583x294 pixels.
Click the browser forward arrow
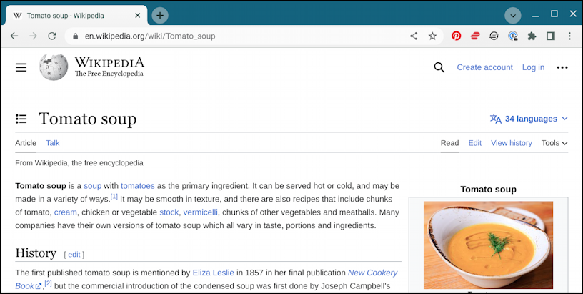coord(33,36)
